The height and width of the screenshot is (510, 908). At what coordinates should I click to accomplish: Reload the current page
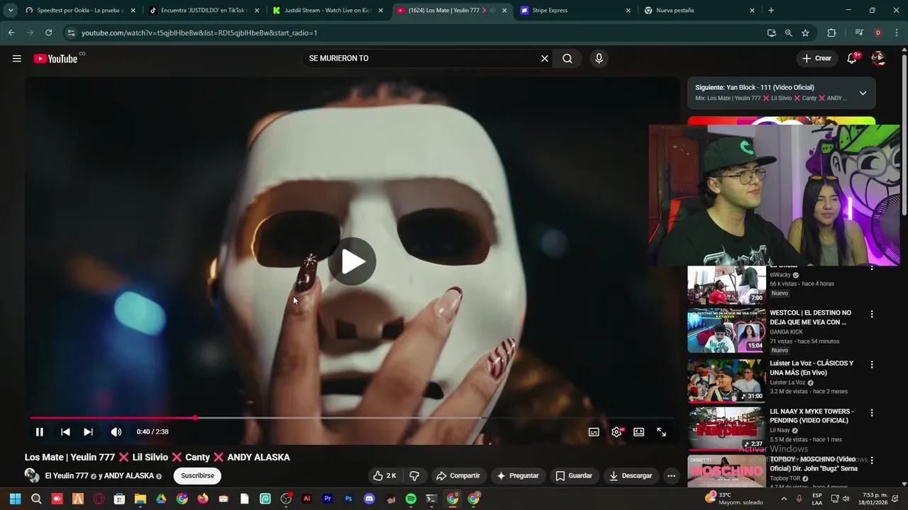point(48,33)
